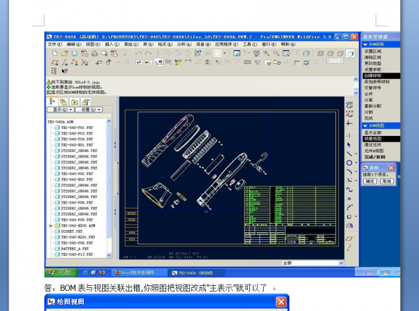419x311 pixels.
Task: Select the Line sketch tool
Action: tap(349, 153)
